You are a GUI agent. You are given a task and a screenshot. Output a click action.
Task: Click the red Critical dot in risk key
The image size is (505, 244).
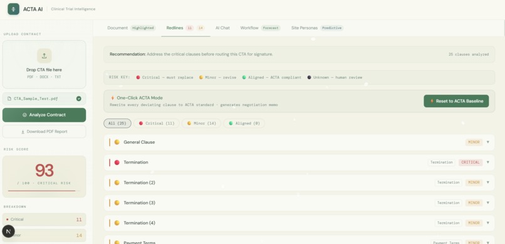138,77
